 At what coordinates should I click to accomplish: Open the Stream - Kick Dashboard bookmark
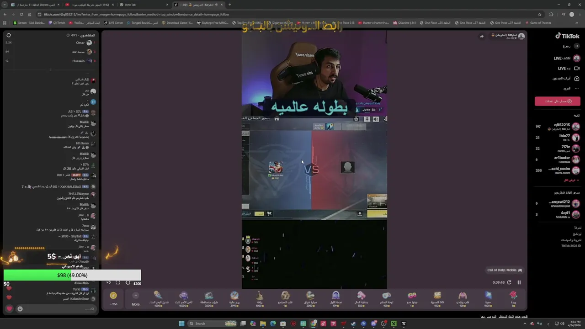coord(29,23)
